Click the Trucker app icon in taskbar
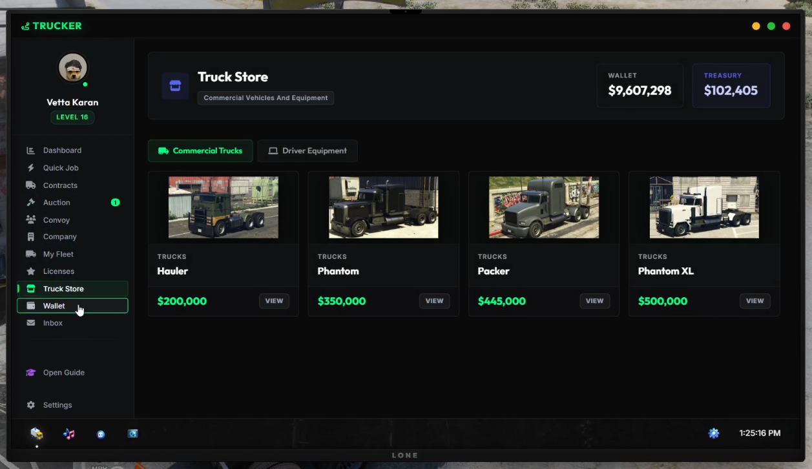Screen dimensions: 812x469 (x=37, y=433)
